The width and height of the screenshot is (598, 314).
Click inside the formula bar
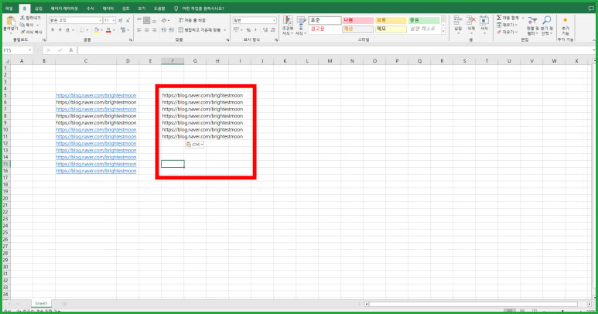pos(336,50)
